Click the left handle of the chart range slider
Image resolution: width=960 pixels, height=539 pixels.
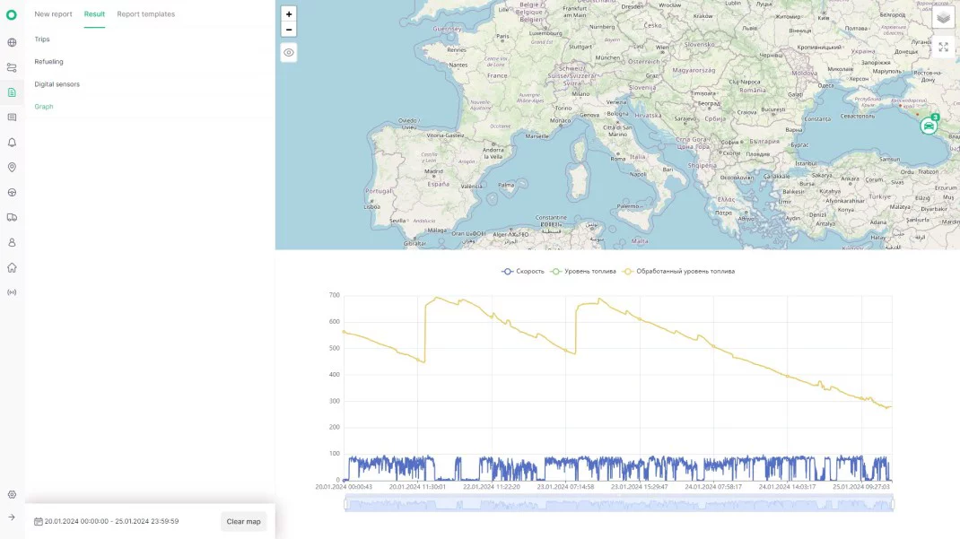pyautogui.click(x=346, y=504)
